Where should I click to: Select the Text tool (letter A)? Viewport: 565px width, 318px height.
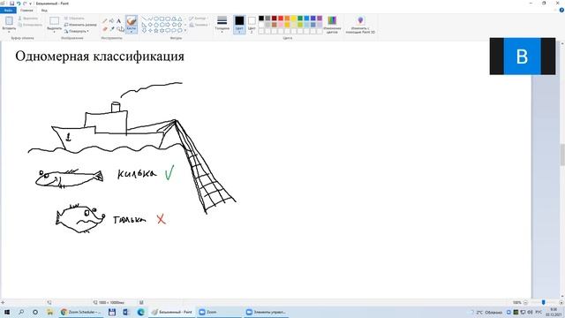(x=118, y=21)
